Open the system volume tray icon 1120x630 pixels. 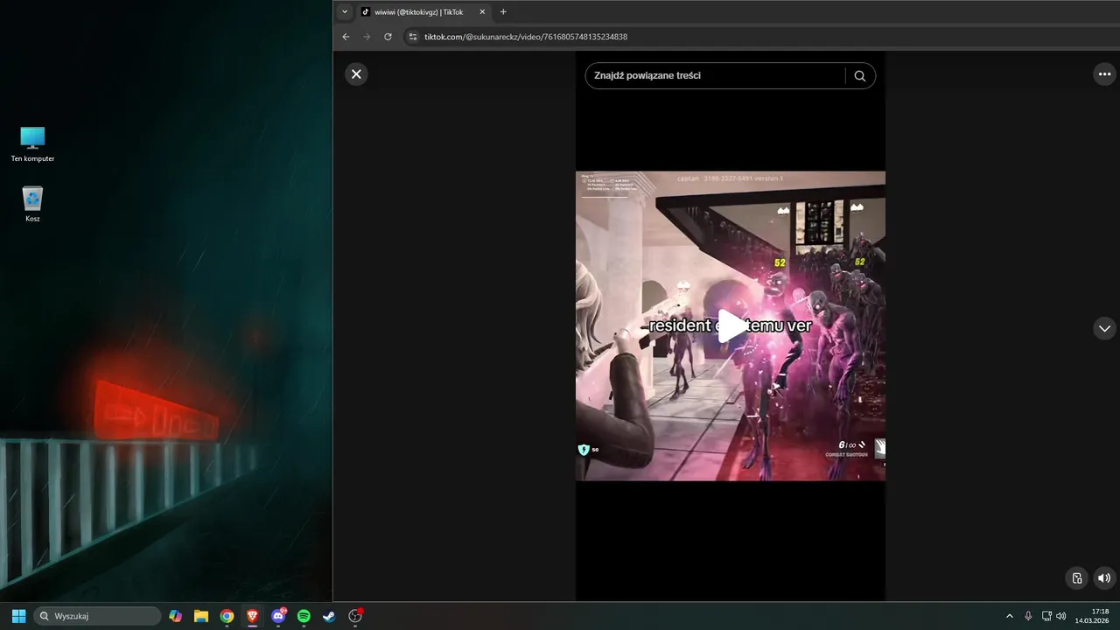coord(1061,616)
